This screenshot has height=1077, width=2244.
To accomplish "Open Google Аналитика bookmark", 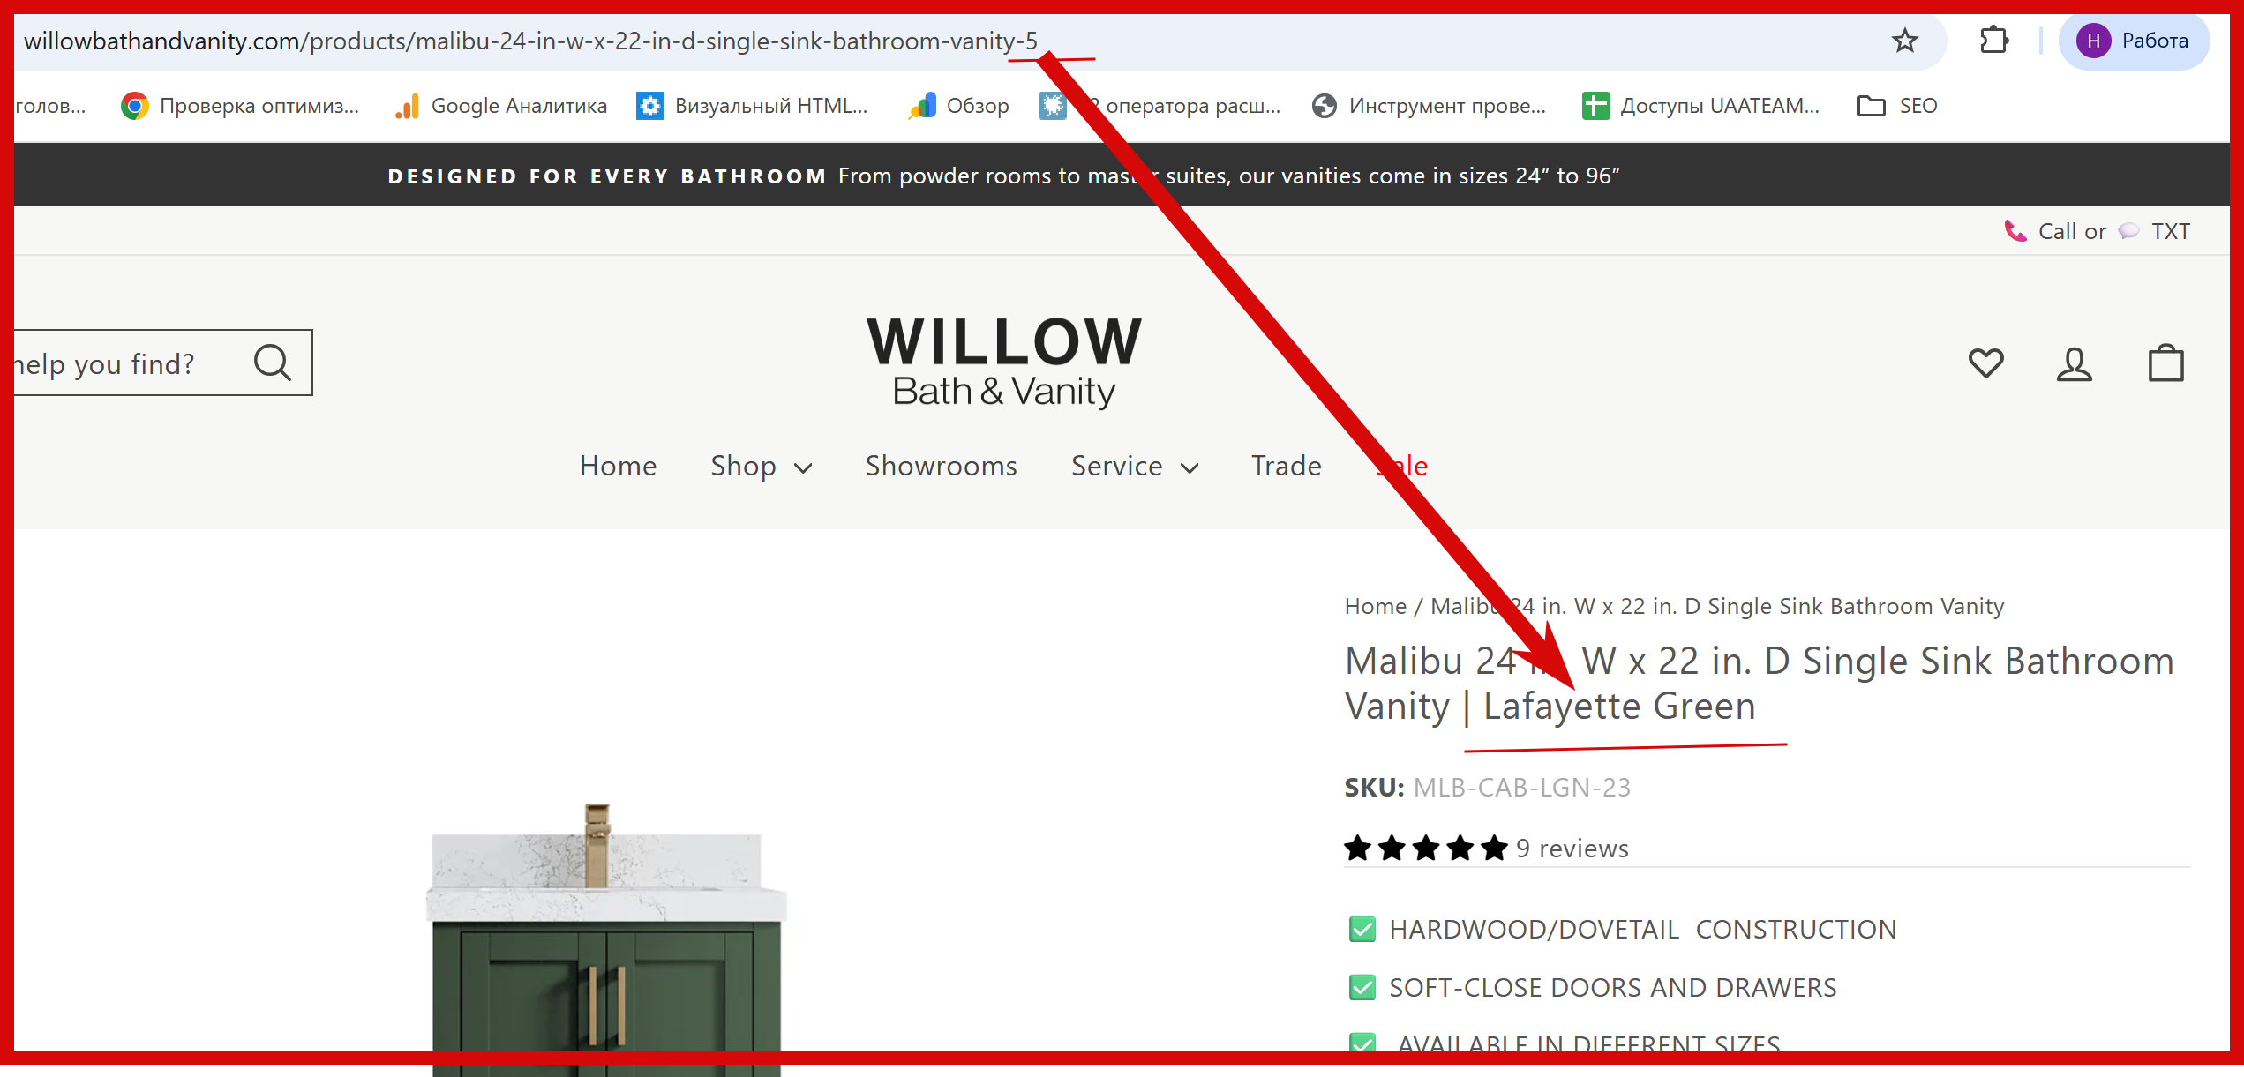I will click(x=501, y=106).
